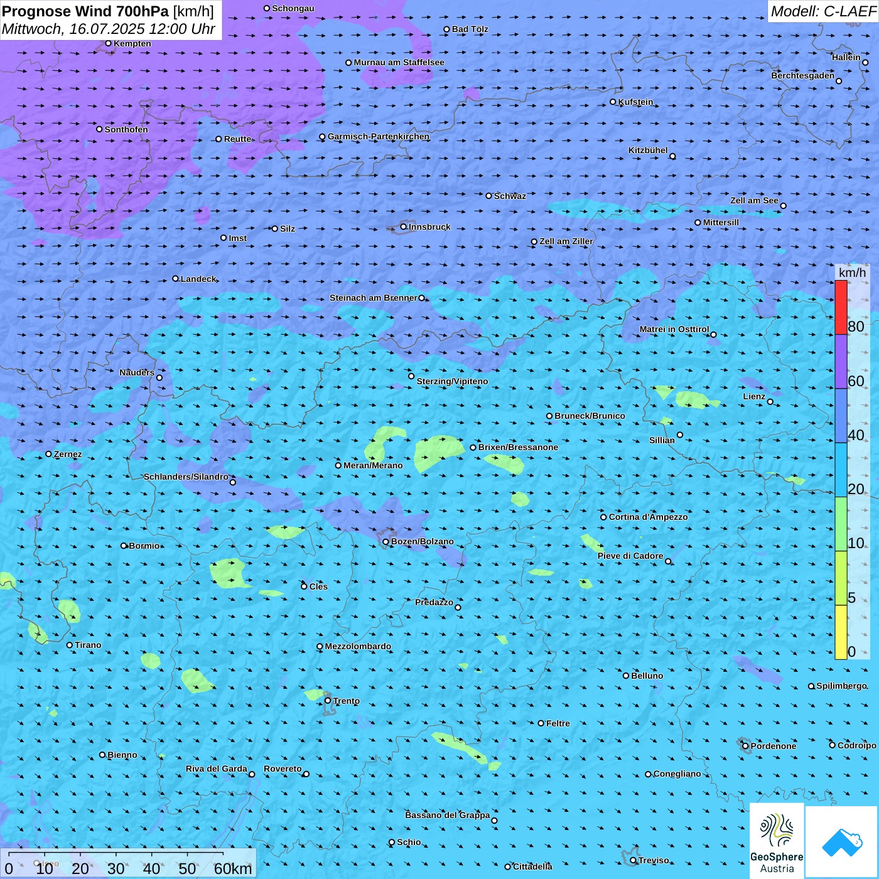This screenshot has width=879, height=879.
Task: Select the Lienz city label
Action: pos(754,396)
